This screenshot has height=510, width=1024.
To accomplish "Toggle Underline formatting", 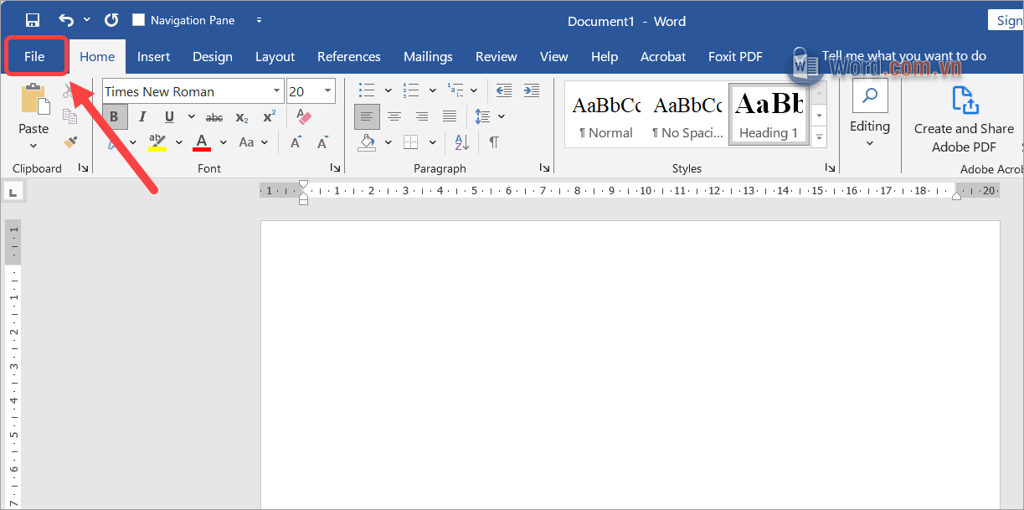I will pos(169,117).
